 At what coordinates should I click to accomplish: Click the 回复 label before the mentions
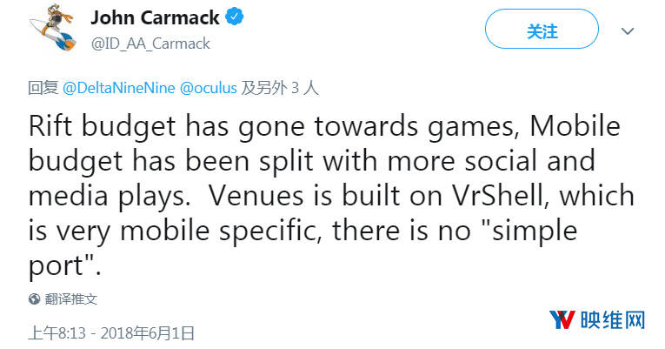(x=43, y=87)
